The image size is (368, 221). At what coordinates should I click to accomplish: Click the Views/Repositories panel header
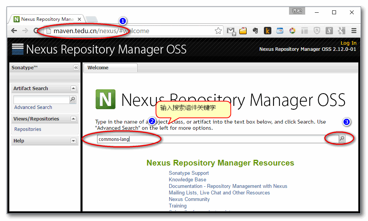45,119
